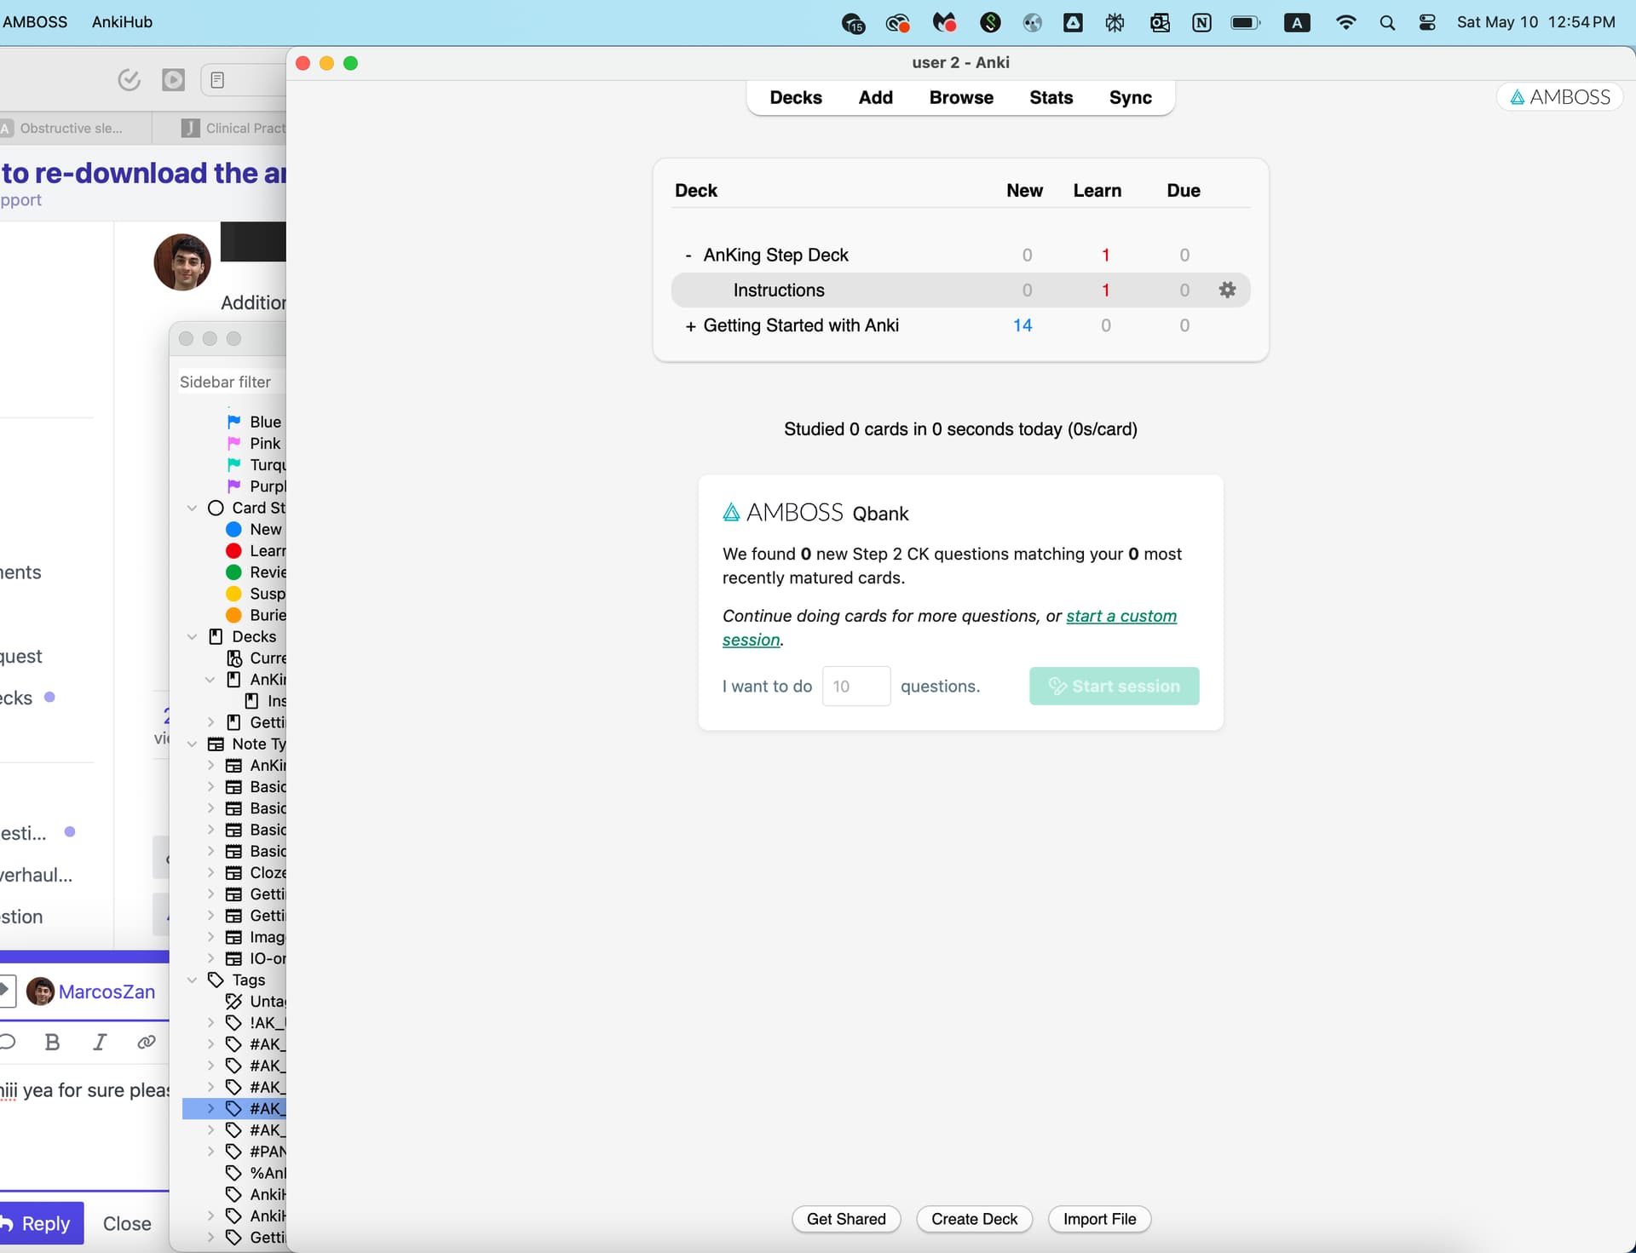Switch to the Stats tab

point(1050,98)
